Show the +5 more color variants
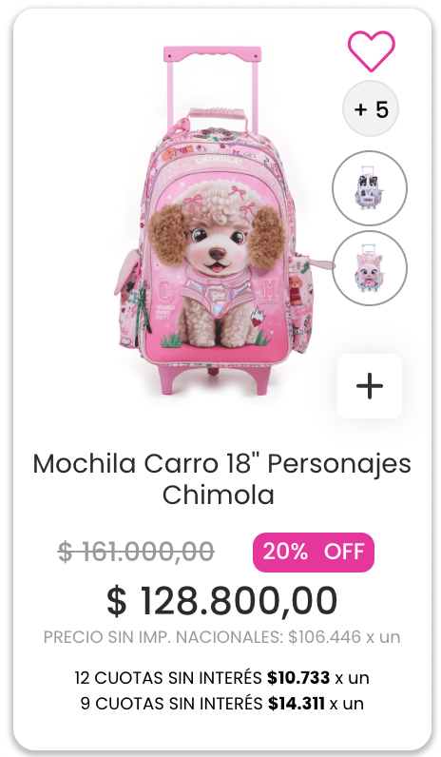Viewport: 441px width, 757px height. click(371, 108)
